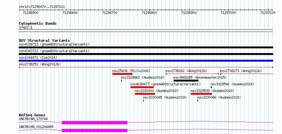282x134 pixels.
Task: Click ruler position 71296800
Action: pos(149,13)
